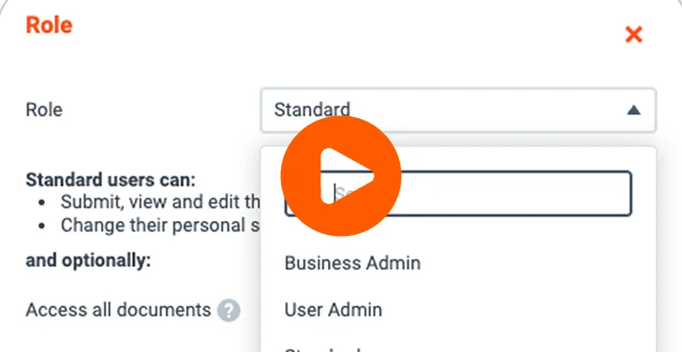Click the 'and optionally:' text
682x352 pixels.
88,260
